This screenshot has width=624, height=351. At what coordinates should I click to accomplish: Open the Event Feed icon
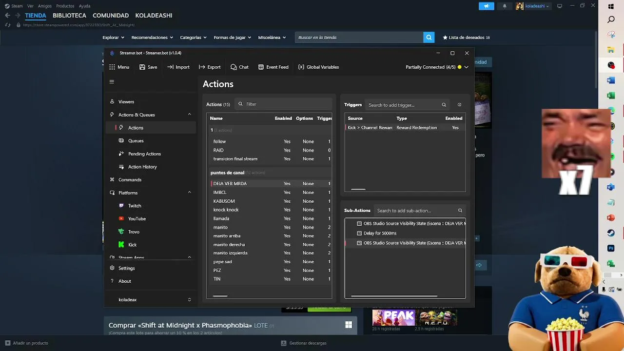[x=261, y=67]
